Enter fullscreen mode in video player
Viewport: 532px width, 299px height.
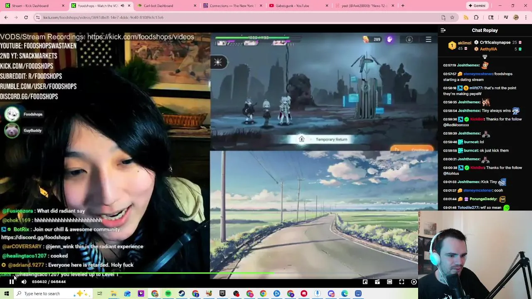click(401, 282)
